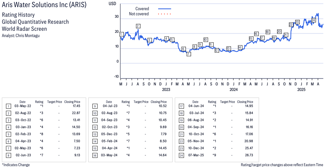327x167 pixels.
Task: Select chart marker 24 near March 2025
Action: click(x=313, y=20)
